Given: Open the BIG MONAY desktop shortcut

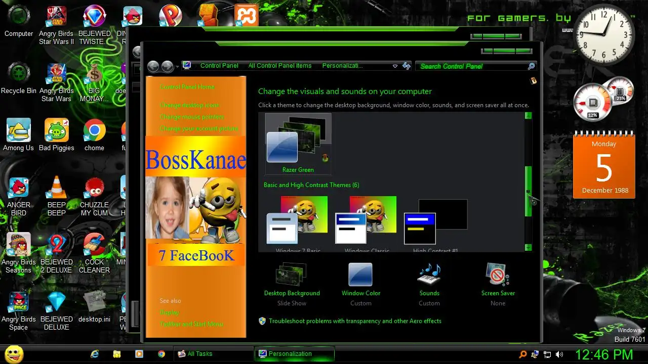Looking at the screenshot, I should 94,82.
